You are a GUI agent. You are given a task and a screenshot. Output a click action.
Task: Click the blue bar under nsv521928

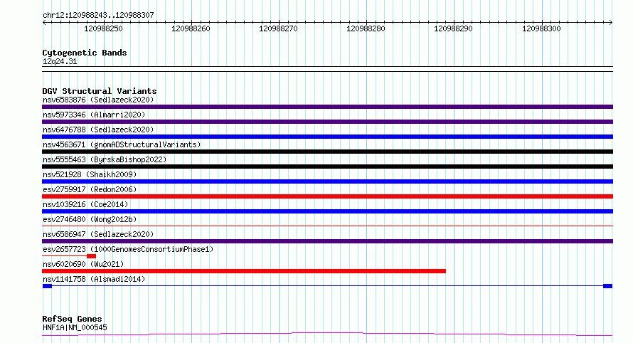point(327,181)
